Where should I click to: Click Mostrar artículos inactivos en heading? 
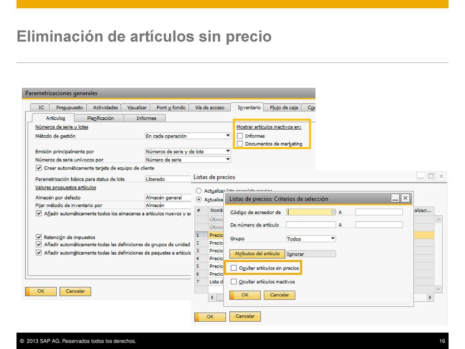pos(269,127)
